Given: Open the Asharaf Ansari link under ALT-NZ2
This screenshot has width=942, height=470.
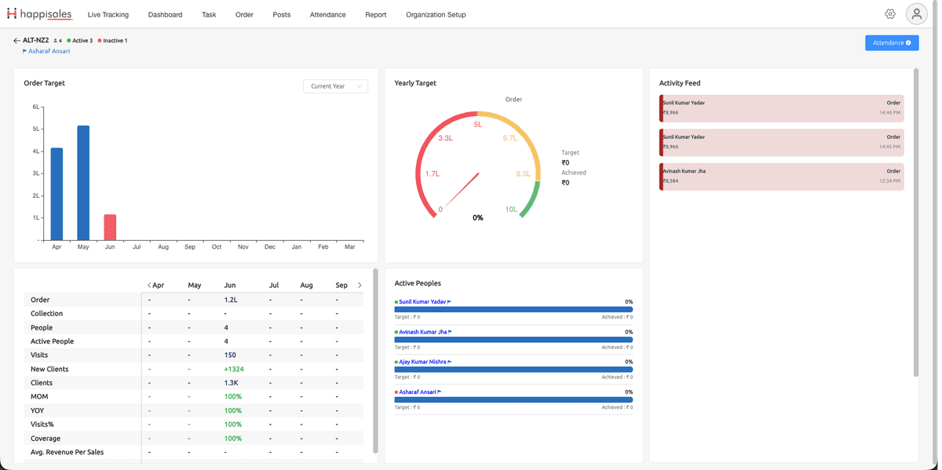Looking at the screenshot, I should coord(49,51).
